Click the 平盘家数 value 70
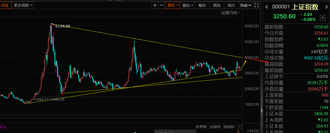Viewport: 330px width, 133px height. click(326, 102)
